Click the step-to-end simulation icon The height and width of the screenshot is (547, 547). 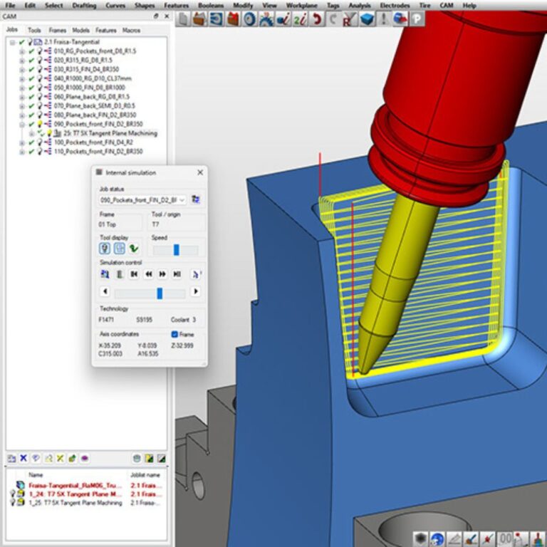click(x=177, y=273)
